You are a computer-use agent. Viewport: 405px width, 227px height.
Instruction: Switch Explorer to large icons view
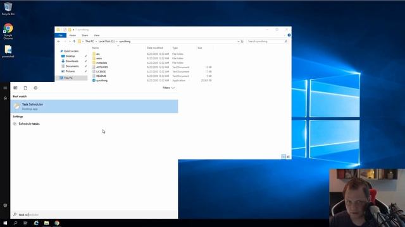tap(289, 156)
